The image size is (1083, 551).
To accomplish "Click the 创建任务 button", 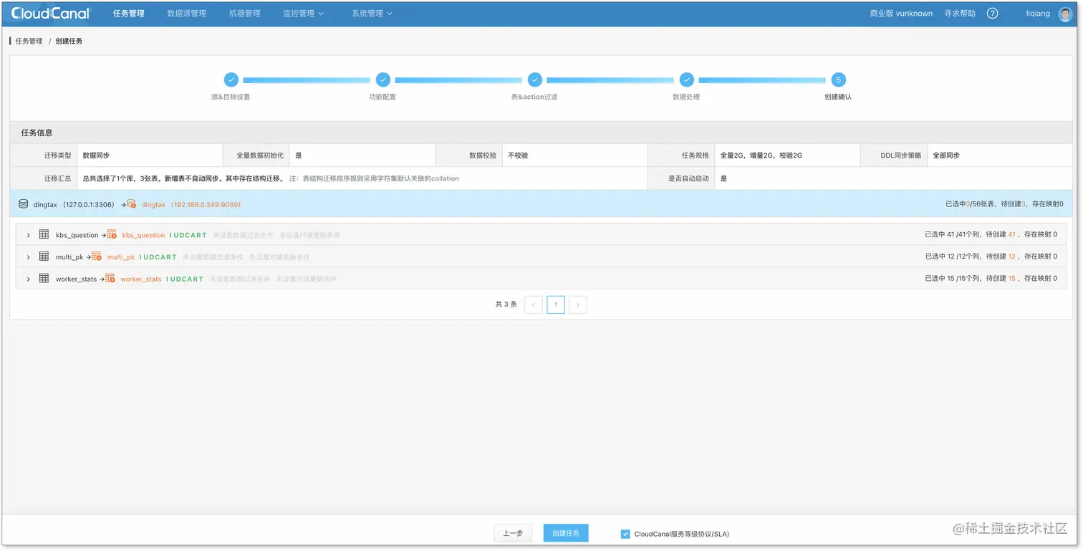I will pos(566,533).
